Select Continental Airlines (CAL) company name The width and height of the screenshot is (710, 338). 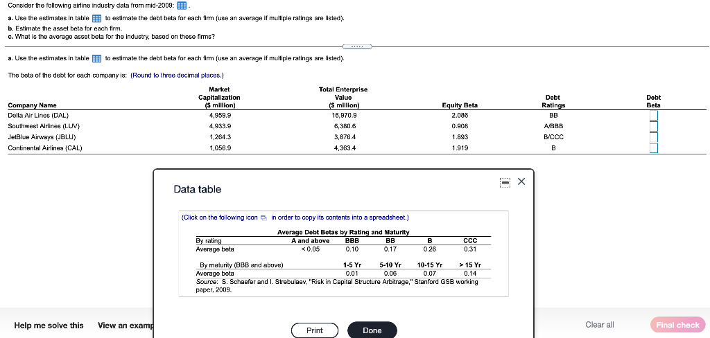click(x=45, y=148)
